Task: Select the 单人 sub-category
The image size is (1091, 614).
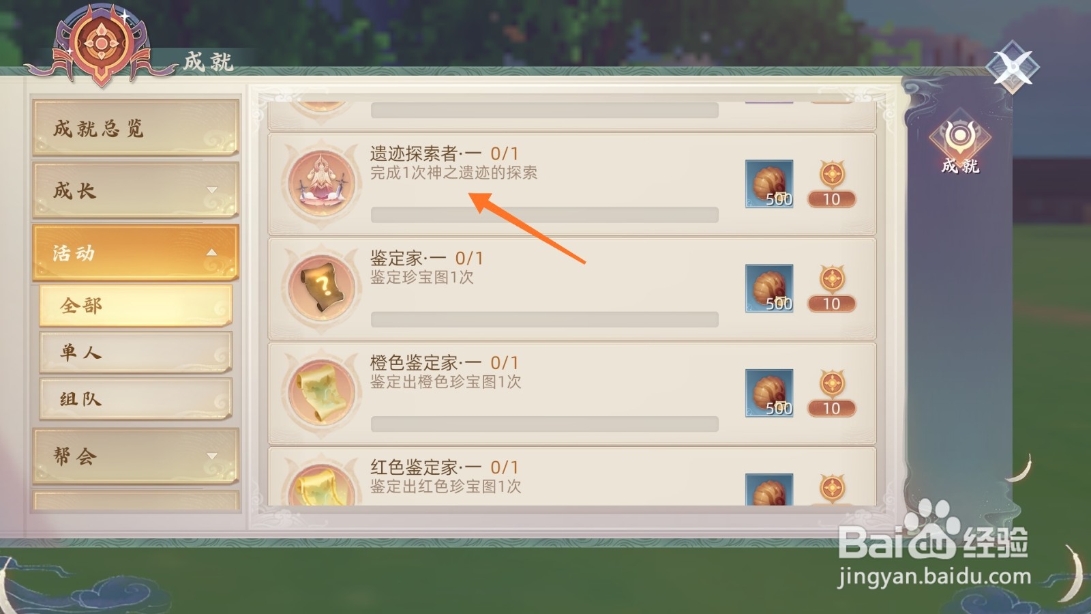Action: tap(136, 352)
